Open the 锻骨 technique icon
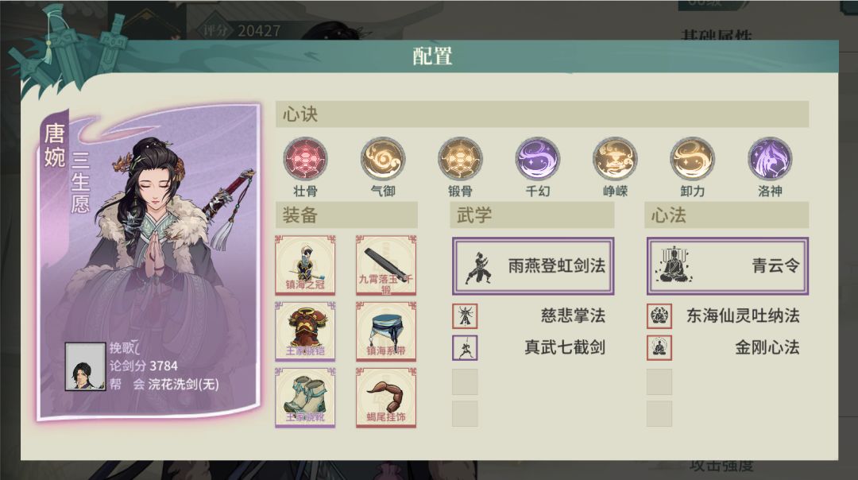 (x=460, y=159)
